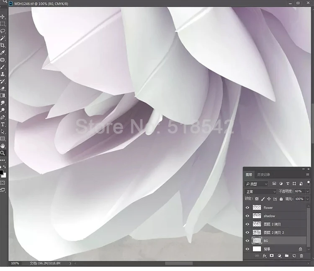This screenshot has height=271, width=314.
Task: Select the Gradient tool
Action: (x=3, y=96)
